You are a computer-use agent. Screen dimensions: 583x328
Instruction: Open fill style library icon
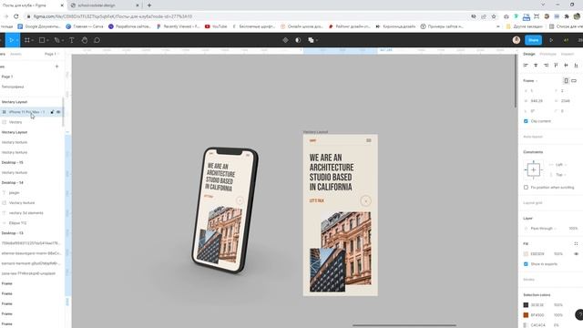576,243
